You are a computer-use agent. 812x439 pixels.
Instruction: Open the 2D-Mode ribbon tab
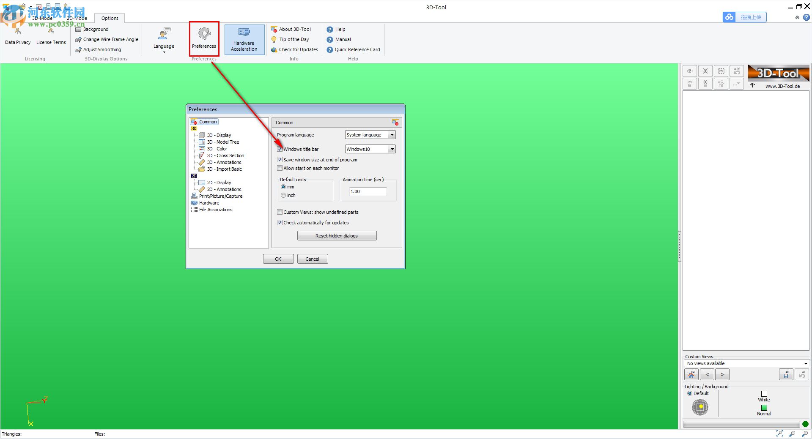(x=77, y=18)
